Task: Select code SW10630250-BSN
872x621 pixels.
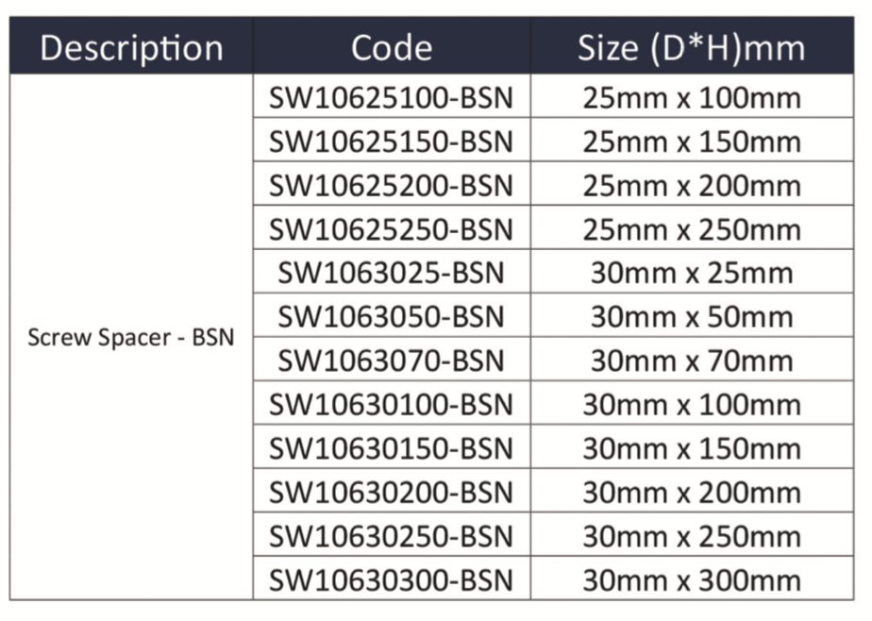Action: point(392,536)
